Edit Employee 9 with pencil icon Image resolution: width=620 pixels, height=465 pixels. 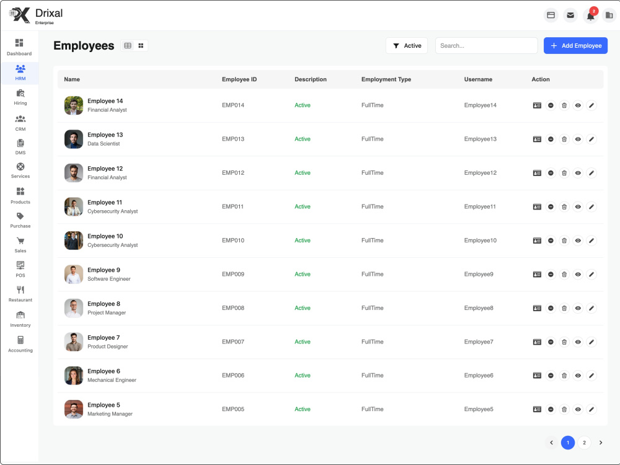[x=591, y=275]
